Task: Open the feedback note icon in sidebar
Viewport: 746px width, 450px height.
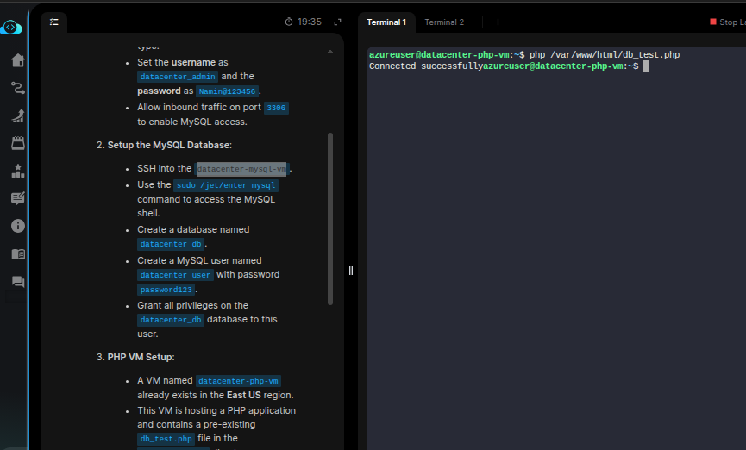Action: click(x=17, y=198)
